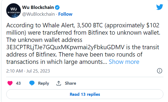The width and height of the screenshot is (168, 102).
Task: Click the 2:10 AM Jul 25, 2023 timestamp
Action: pyautogui.click(x=28, y=71)
